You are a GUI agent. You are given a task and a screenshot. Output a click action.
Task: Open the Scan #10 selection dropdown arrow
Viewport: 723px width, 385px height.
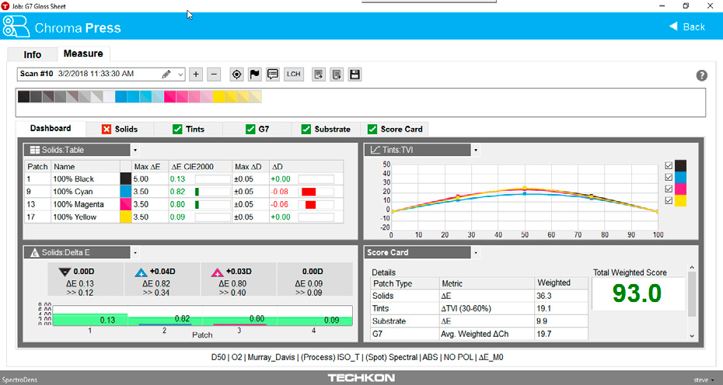pyautogui.click(x=180, y=75)
